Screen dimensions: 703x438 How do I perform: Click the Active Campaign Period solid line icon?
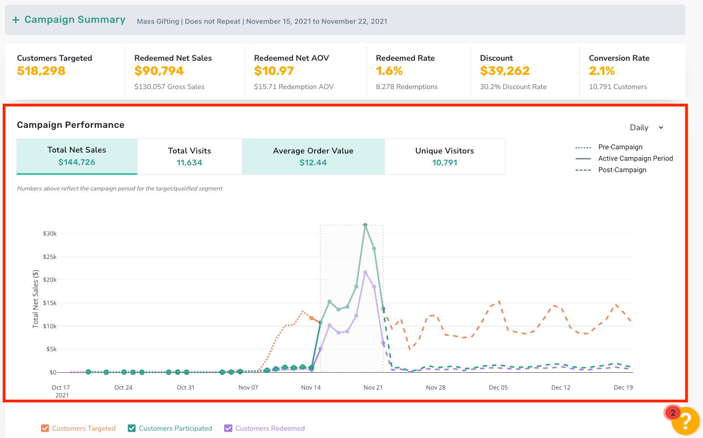tap(583, 158)
